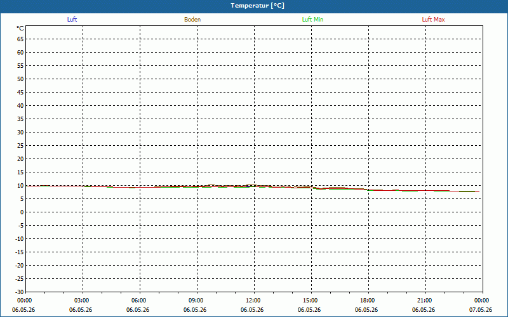Click the -30 value on temperature axis
Image resolution: width=508 pixels, height=317 pixels.
[20, 292]
